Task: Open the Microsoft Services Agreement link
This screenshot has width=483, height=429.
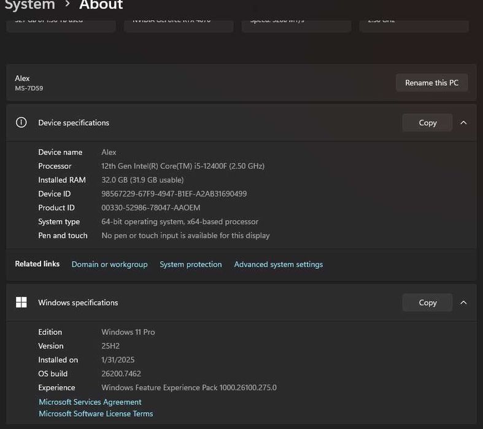Action: click(90, 402)
